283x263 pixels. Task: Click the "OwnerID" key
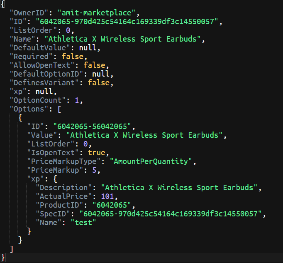(29, 13)
